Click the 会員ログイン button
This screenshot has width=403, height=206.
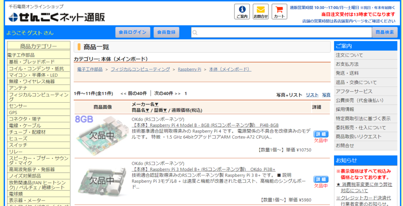point(133,32)
